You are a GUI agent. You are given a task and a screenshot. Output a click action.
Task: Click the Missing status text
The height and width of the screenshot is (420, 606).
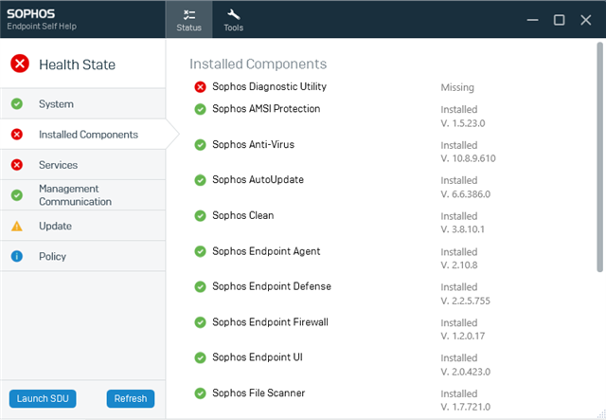click(x=457, y=87)
